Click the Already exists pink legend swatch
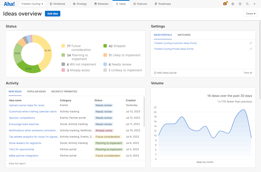This screenshot has height=172, width=261. (x=63, y=70)
